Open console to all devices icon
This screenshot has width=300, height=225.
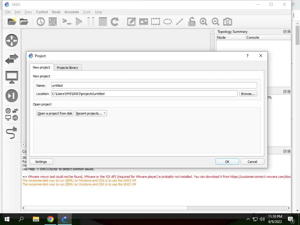point(67,22)
